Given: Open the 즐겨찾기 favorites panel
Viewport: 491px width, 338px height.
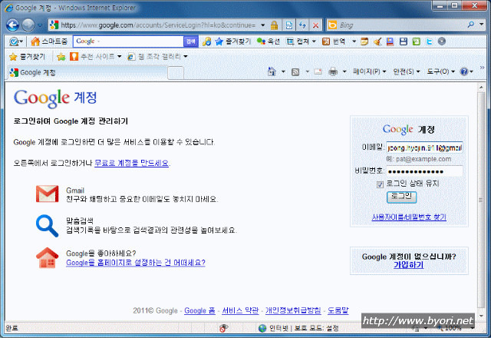Looking at the screenshot, I should tap(28, 57).
